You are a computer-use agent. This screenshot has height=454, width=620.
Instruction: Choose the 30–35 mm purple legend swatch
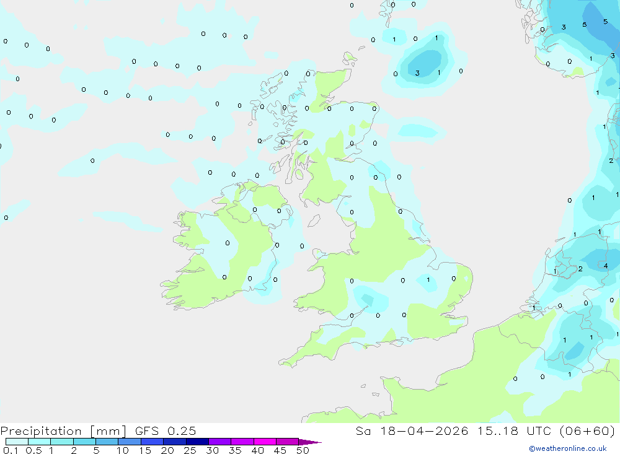[219, 442]
